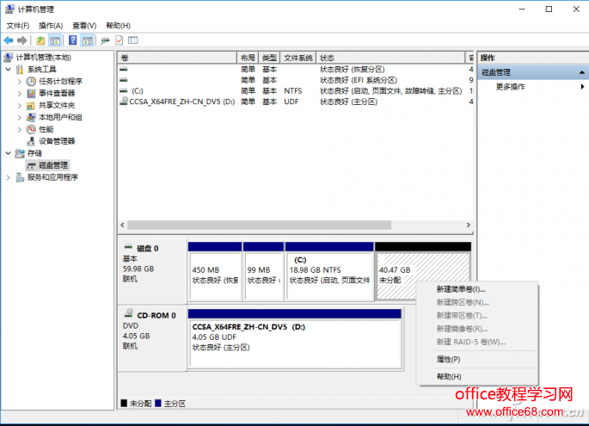Select the CCSA_X64FRE_ZH-CN_DV5 (D:) volume row
Viewport: 589px width, 426px height.
(x=295, y=102)
